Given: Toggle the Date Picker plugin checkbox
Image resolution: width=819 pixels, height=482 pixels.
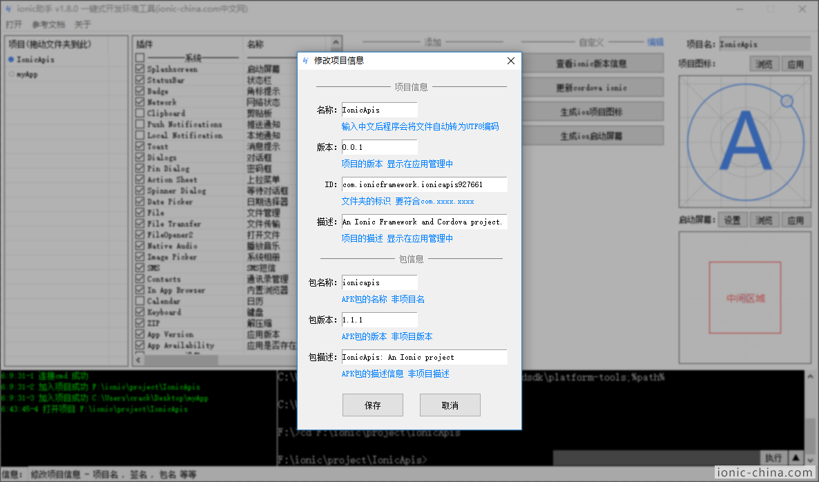Looking at the screenshot, I should click(140, 202).
